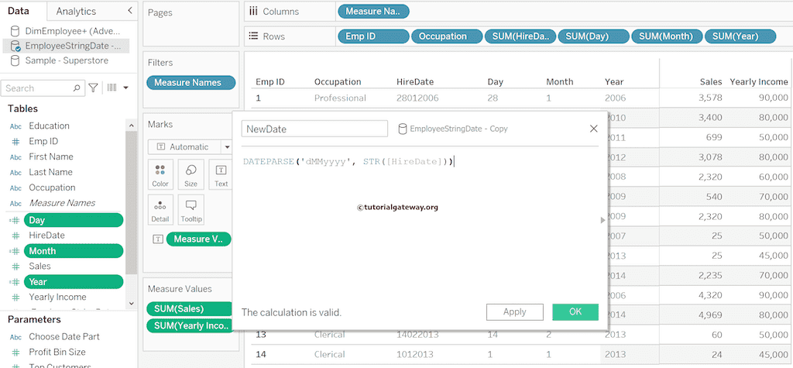Switch to the Data tab
The image size is (793, 368).
pyautogui.click(x=19, y=11)
